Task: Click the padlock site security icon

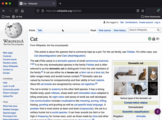Action: click(43, 11)
